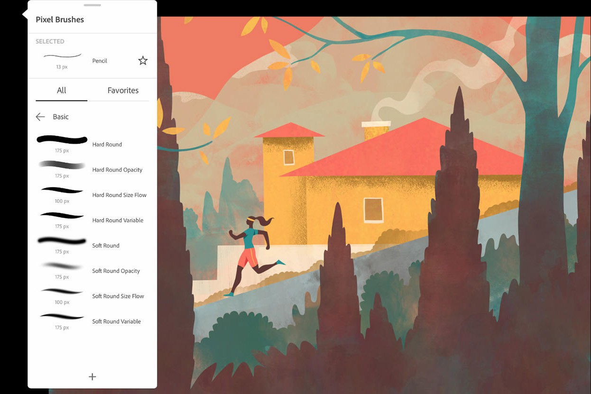Click the Pixel Brushes panel title

[x=60, y=19]
